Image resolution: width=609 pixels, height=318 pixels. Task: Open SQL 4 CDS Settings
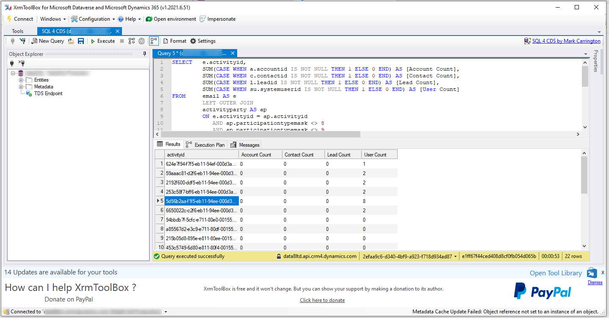click(203, 41)
